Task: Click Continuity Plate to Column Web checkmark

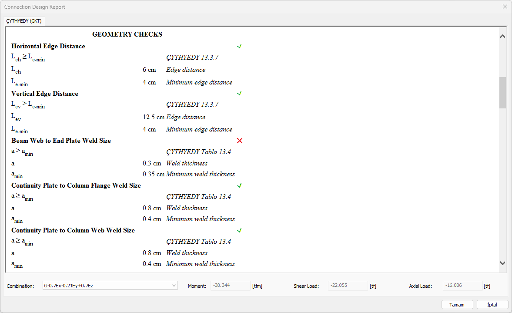Action: coord(239,230)
